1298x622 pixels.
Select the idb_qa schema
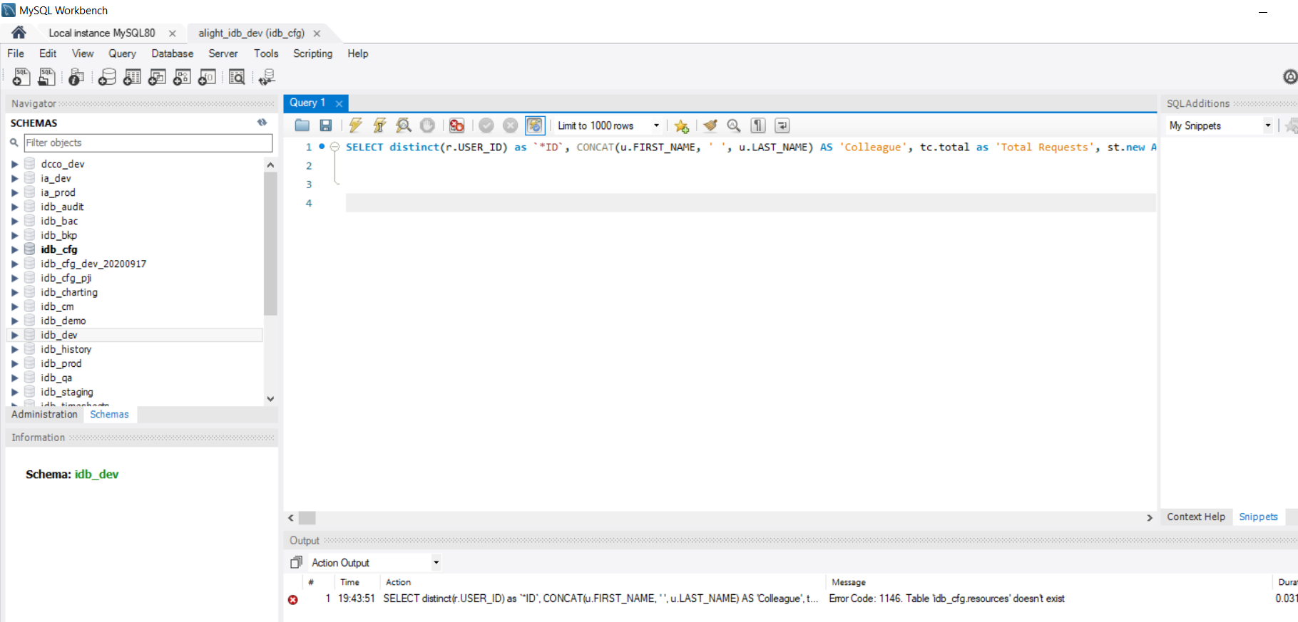[56, 378]
